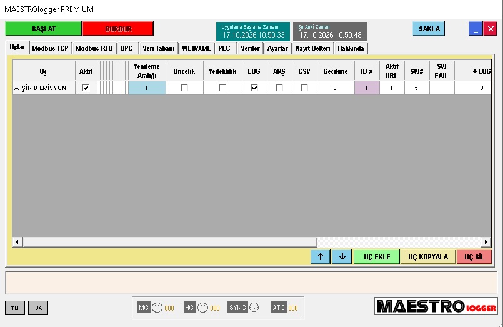The width and height of the screenshot is (503, 327).
Task: Click the UA button
Action: point(38,308)
